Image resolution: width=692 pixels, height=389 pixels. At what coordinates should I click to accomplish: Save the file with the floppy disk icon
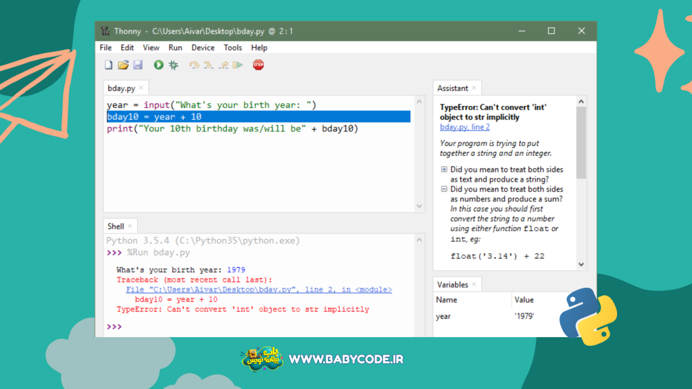(138, 66)
